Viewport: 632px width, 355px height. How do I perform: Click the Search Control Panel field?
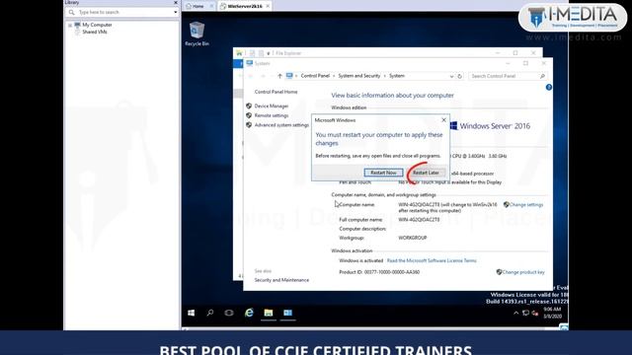508,76
